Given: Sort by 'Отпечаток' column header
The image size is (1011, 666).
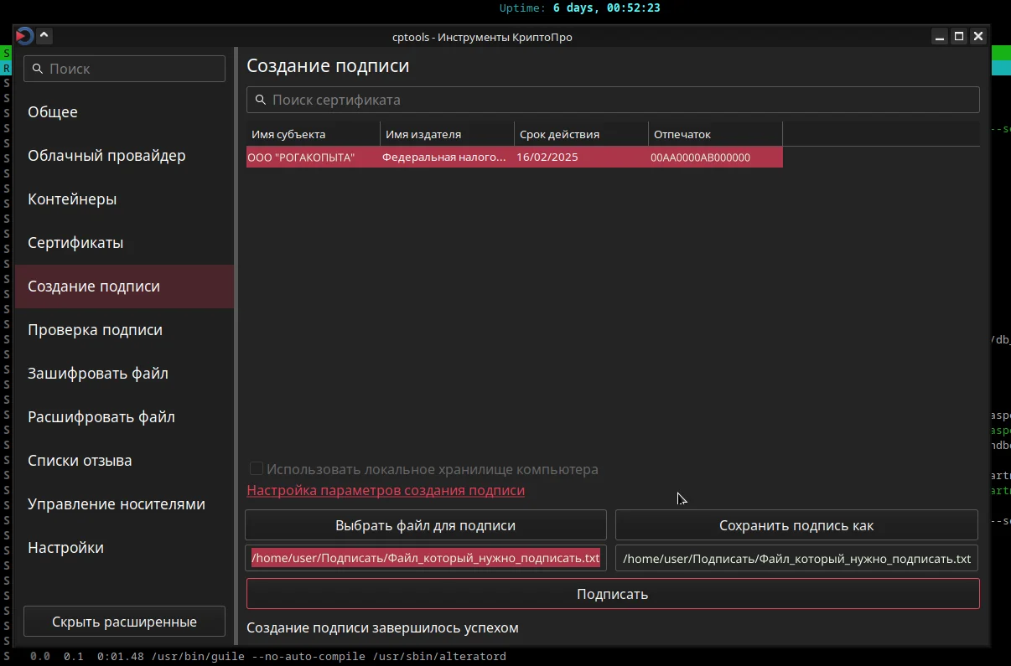Looking at the screenshot, I should pos(716,134).
